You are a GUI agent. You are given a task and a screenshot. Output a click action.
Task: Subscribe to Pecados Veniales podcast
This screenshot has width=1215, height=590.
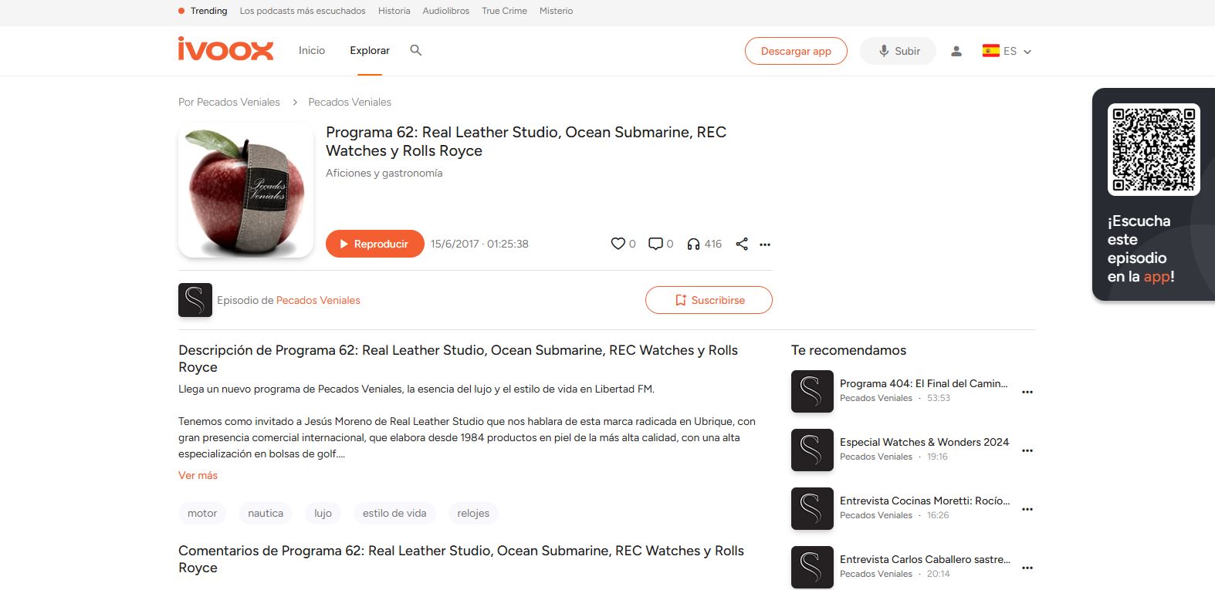709,300
